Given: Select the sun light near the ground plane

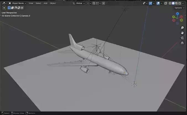Looking at the screenshot, I should 134,84.
